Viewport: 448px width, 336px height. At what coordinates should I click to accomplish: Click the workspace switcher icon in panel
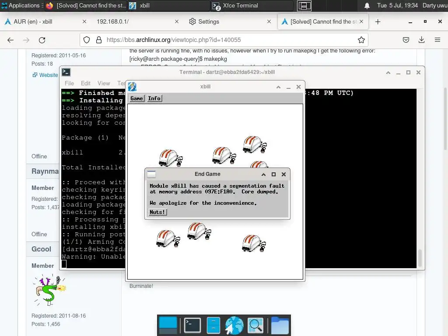[304, 6]
